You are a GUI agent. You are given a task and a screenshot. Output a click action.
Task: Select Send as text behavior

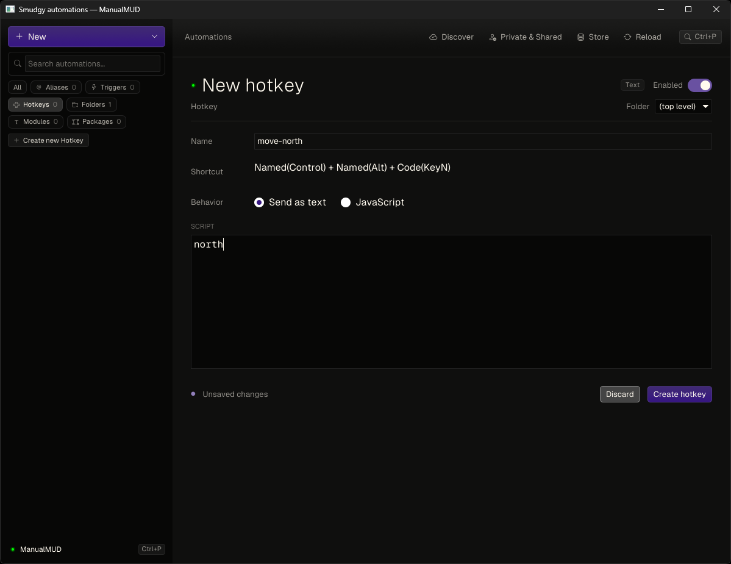pos(290,202)
